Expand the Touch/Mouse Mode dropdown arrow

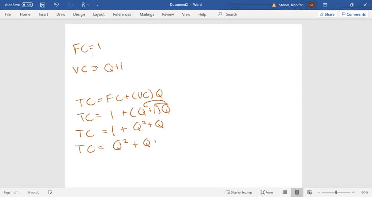[89, 5]
